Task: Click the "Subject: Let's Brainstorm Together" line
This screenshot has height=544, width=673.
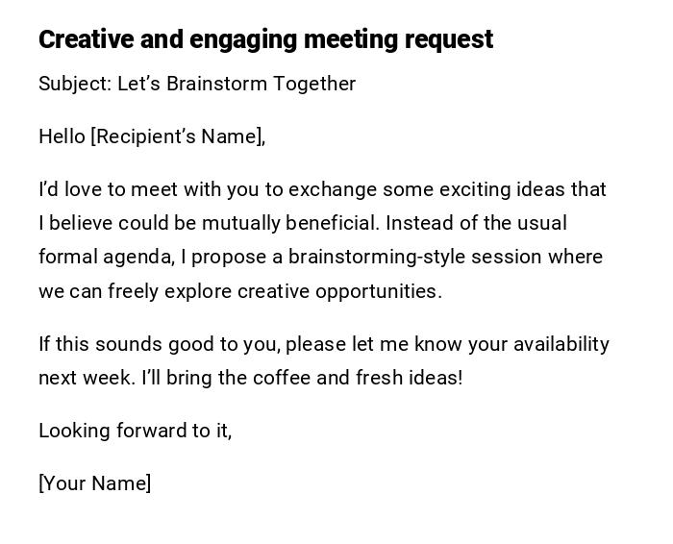Action: 197,84
